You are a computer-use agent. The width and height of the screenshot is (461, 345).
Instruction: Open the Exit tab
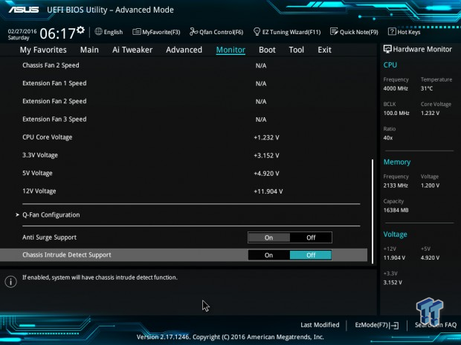tap(324, 50)
